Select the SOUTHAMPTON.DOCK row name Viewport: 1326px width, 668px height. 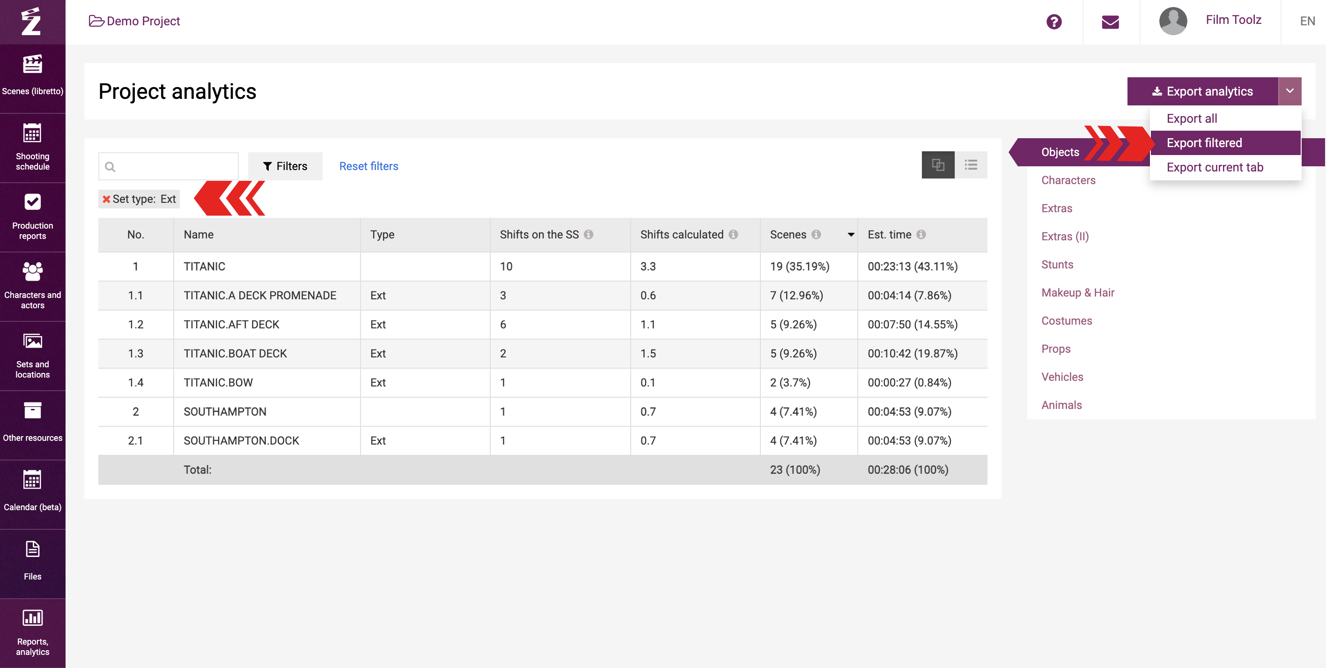pos(241,440)
